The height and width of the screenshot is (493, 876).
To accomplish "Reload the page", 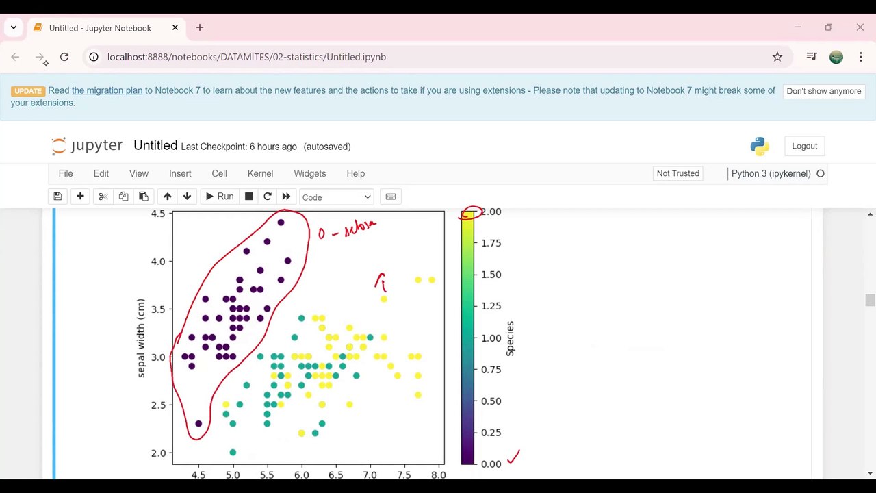I will pyautogui.click(x=64, y=57).
